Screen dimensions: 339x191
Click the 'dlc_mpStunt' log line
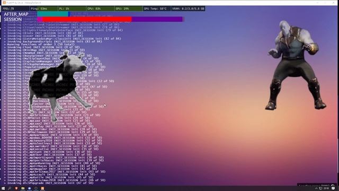tap(48, 152)
